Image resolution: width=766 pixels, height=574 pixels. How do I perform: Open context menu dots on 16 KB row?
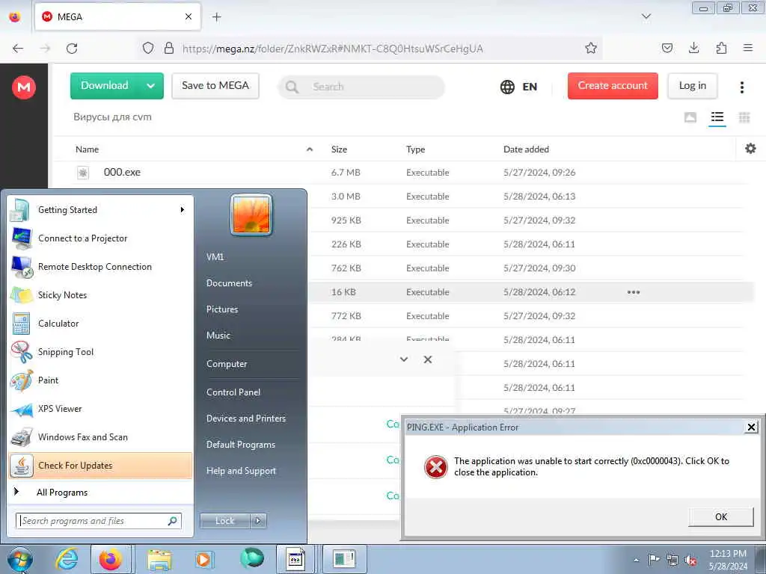[x=633, y=292]
